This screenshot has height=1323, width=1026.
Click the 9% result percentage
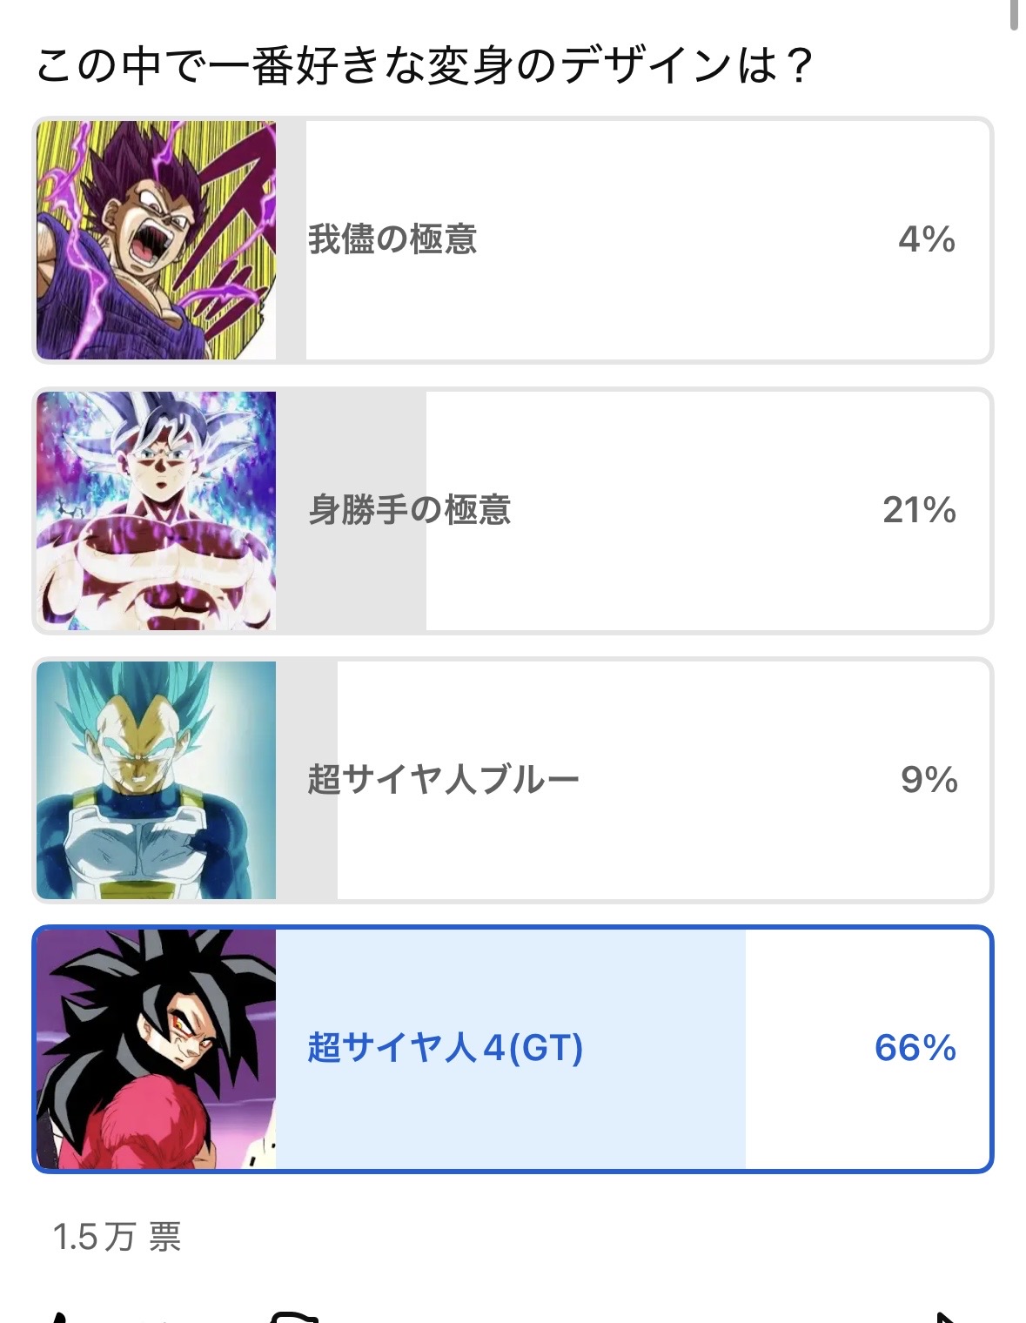point(929,780)
